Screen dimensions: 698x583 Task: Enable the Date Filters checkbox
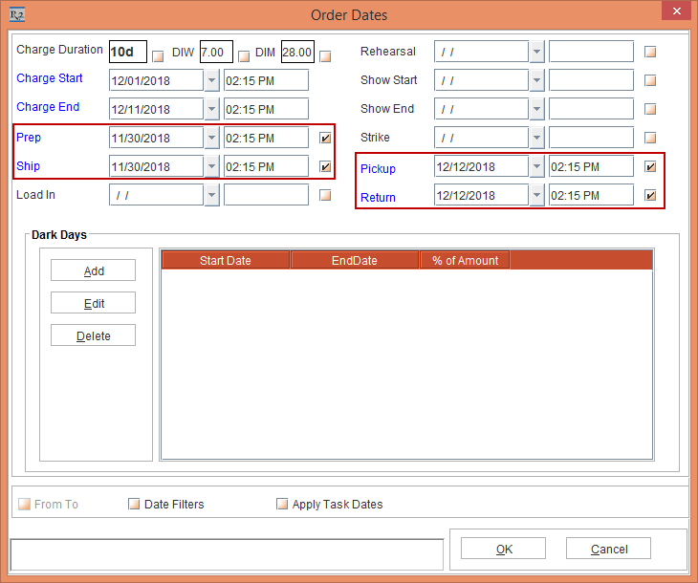coord(134,504)
